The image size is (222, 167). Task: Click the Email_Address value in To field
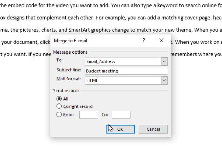(100, 61)
